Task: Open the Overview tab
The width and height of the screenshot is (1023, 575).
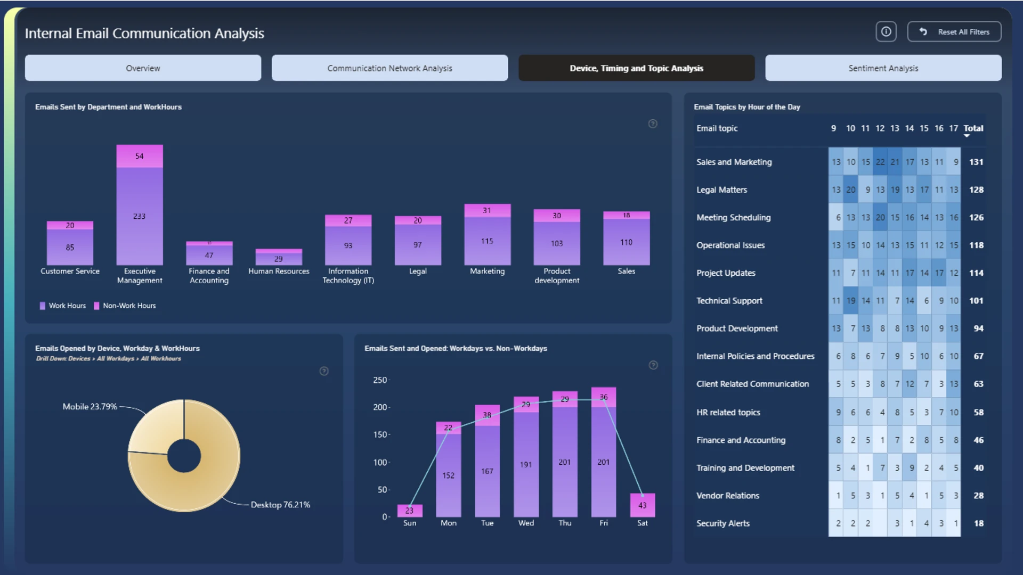Action: tap(143, 68)
